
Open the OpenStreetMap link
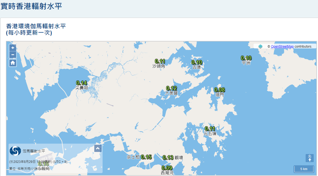[x=282, y=47]
